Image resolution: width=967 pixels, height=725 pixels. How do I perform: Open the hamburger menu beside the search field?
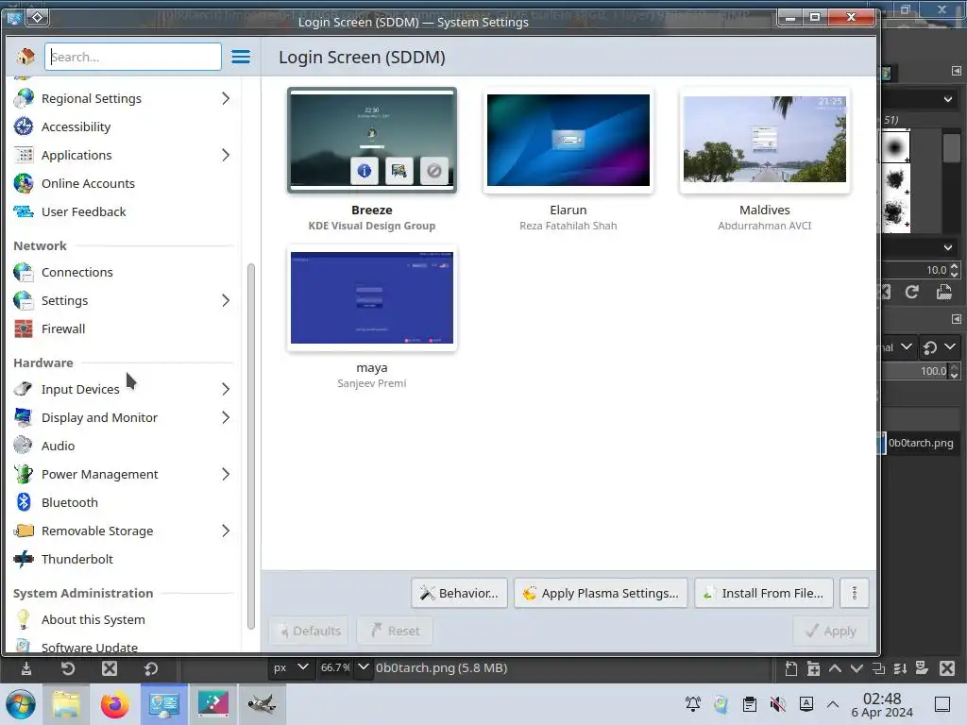tap(241, 57)
